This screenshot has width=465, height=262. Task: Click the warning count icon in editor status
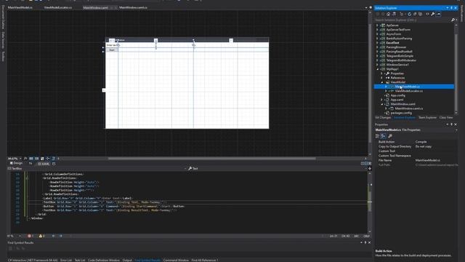41,236
